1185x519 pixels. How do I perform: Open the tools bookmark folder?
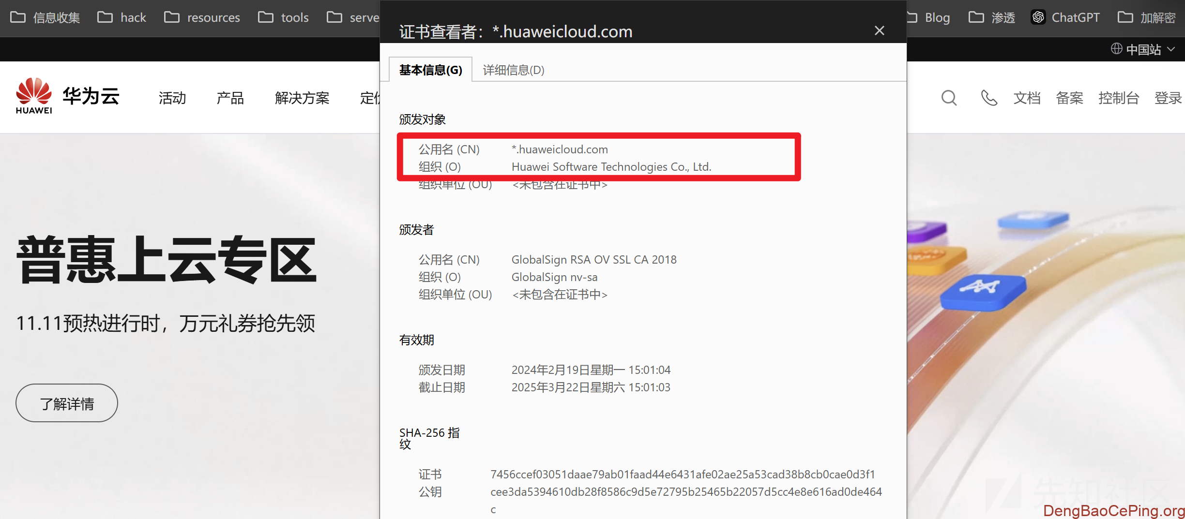pos(284,18)
